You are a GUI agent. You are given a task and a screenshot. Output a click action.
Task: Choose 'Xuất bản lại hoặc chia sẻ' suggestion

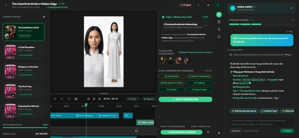[x=244, y=111]
